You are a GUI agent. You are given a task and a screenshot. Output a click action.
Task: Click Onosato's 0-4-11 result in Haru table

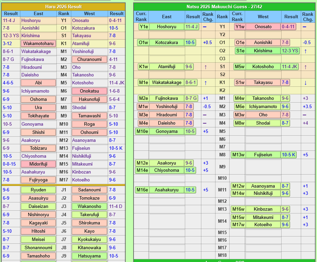pos(115,20)
